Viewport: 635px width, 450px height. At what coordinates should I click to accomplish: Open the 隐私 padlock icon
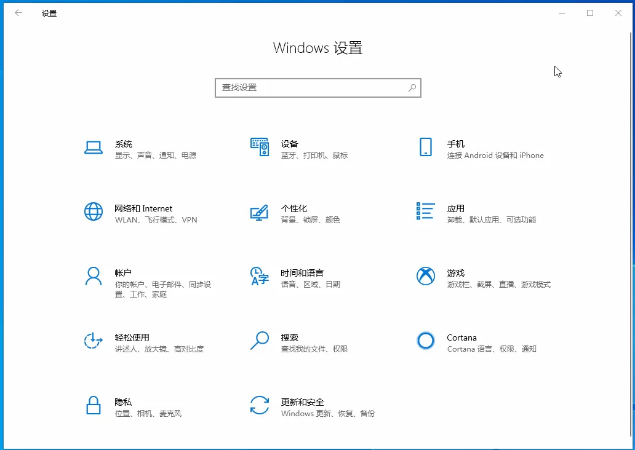tap(93, 405)
